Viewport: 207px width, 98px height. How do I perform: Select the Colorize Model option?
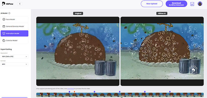pos(14,40)
